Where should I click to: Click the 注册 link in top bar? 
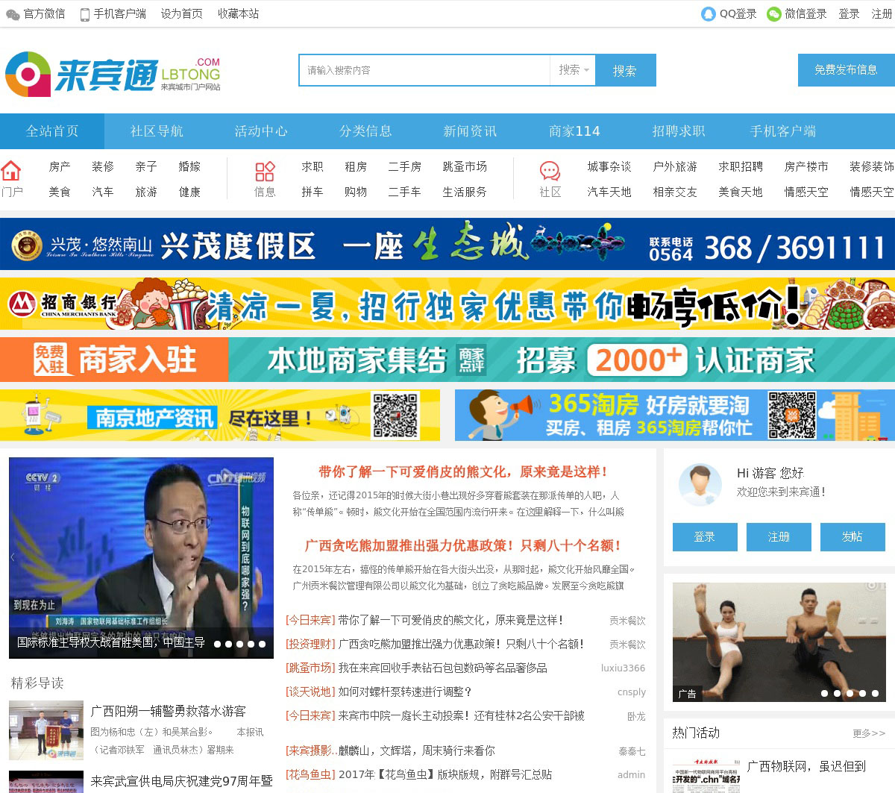[x=882, y=14]
